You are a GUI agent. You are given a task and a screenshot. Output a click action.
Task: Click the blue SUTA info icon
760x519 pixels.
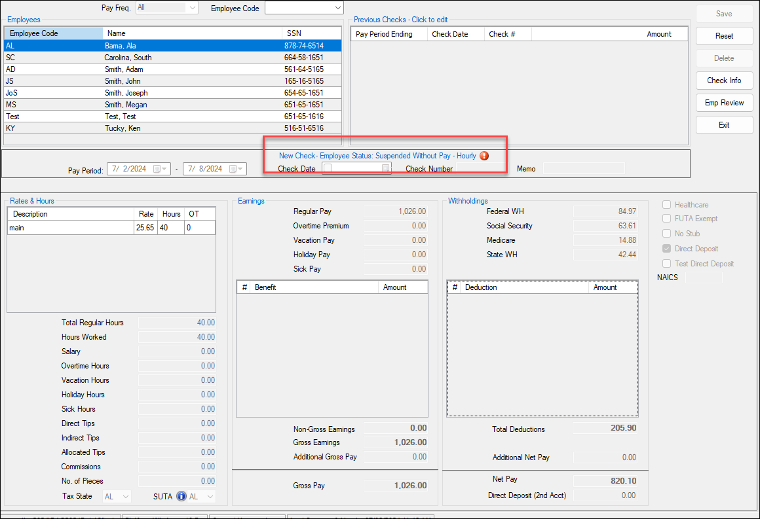(181, 497)
